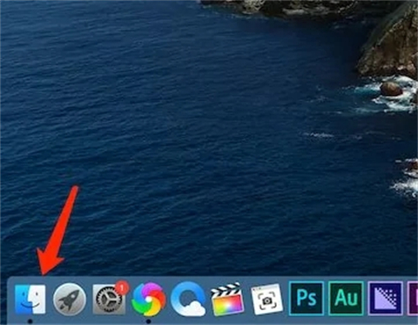
Task: Open Finder from the Dock
Action: (x=30, y=299)
